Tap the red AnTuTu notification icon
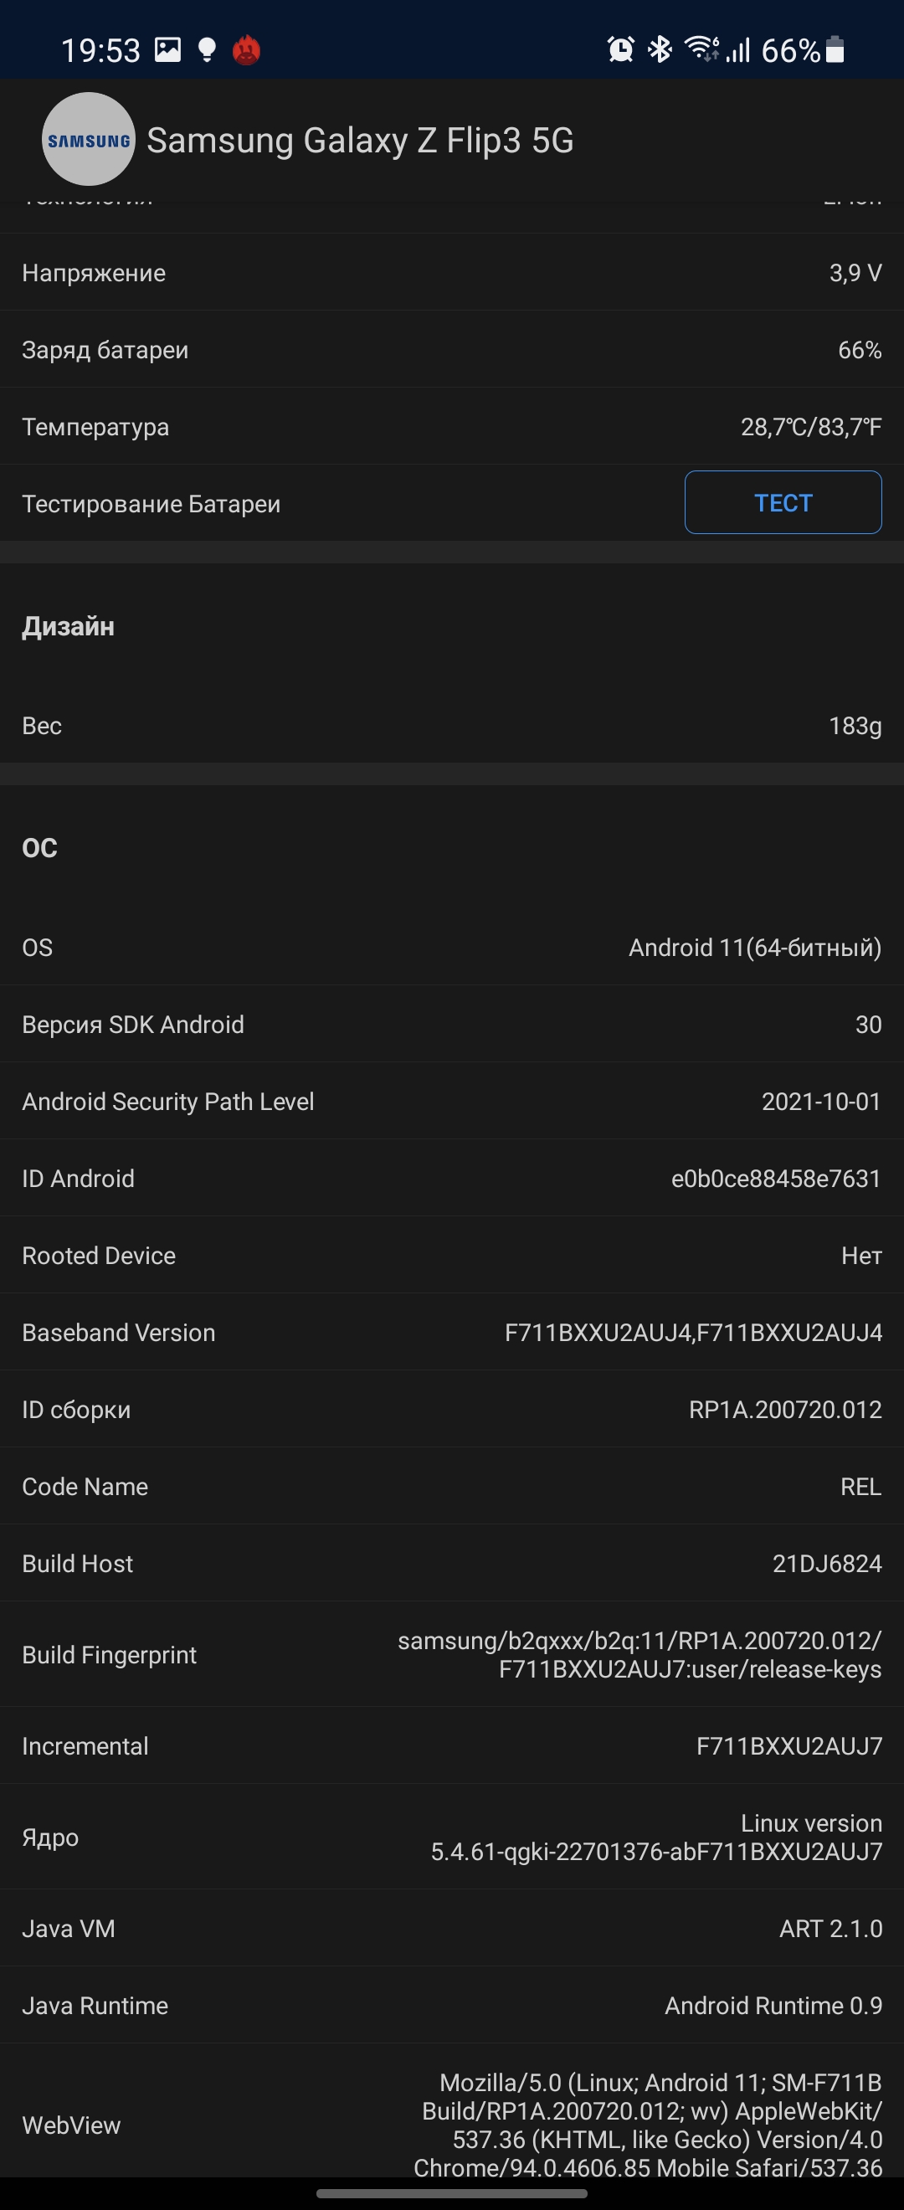The width and height of the screenshot is (904, 2210). tap(246, 50)
